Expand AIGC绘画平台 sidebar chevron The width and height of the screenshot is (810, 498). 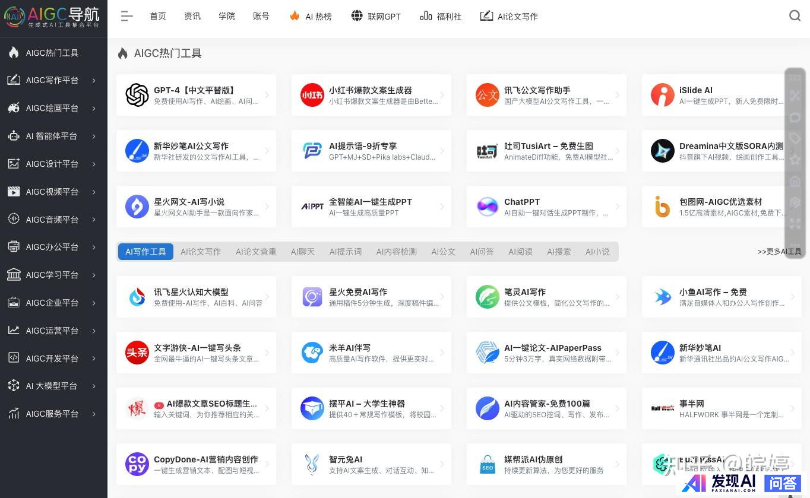tap(94, 108)
